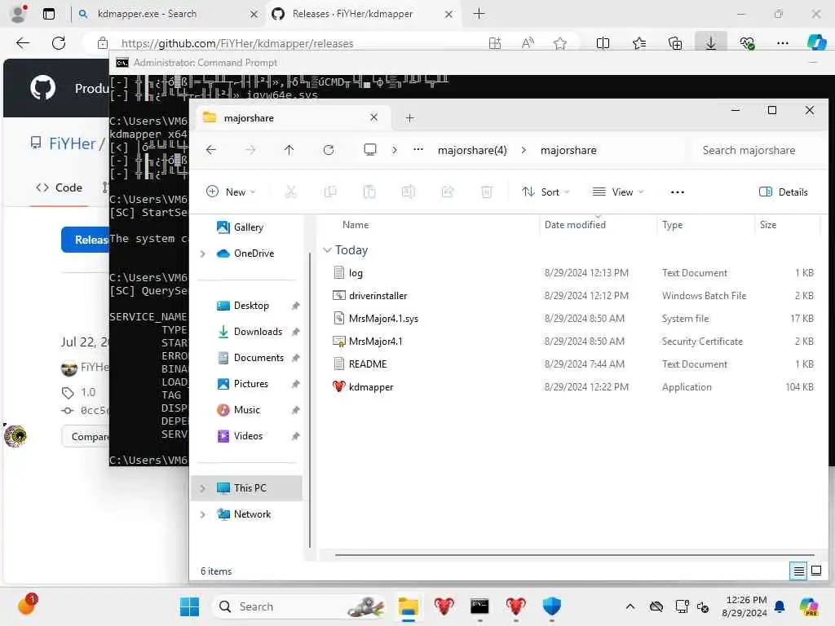Image resolution: width=835 pixels, height=626 pixels.
Task: Click the Edge address bar URL
Action: coord(237,44)
